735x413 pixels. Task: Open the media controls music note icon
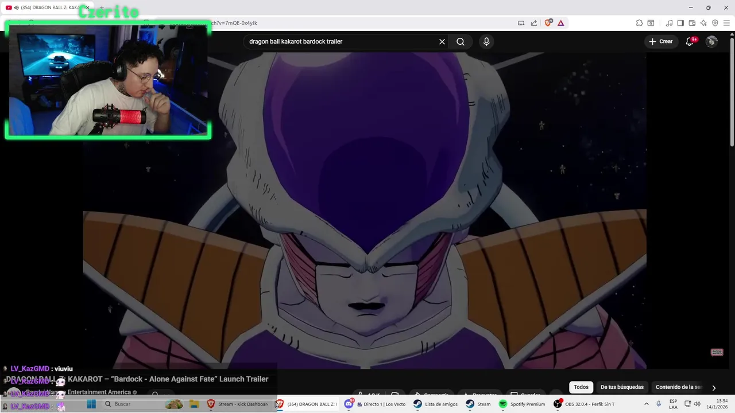tap(669, 23)
